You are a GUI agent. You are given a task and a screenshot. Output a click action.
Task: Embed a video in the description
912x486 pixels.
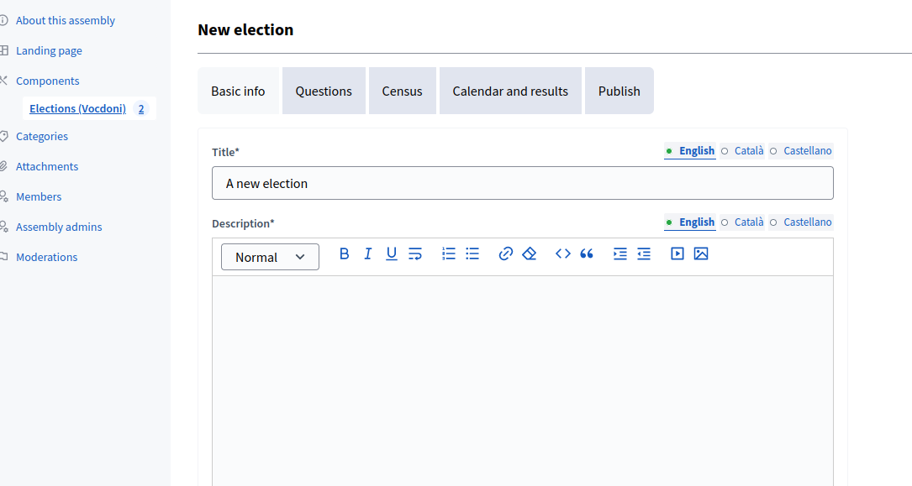click(x=677, y=253)
